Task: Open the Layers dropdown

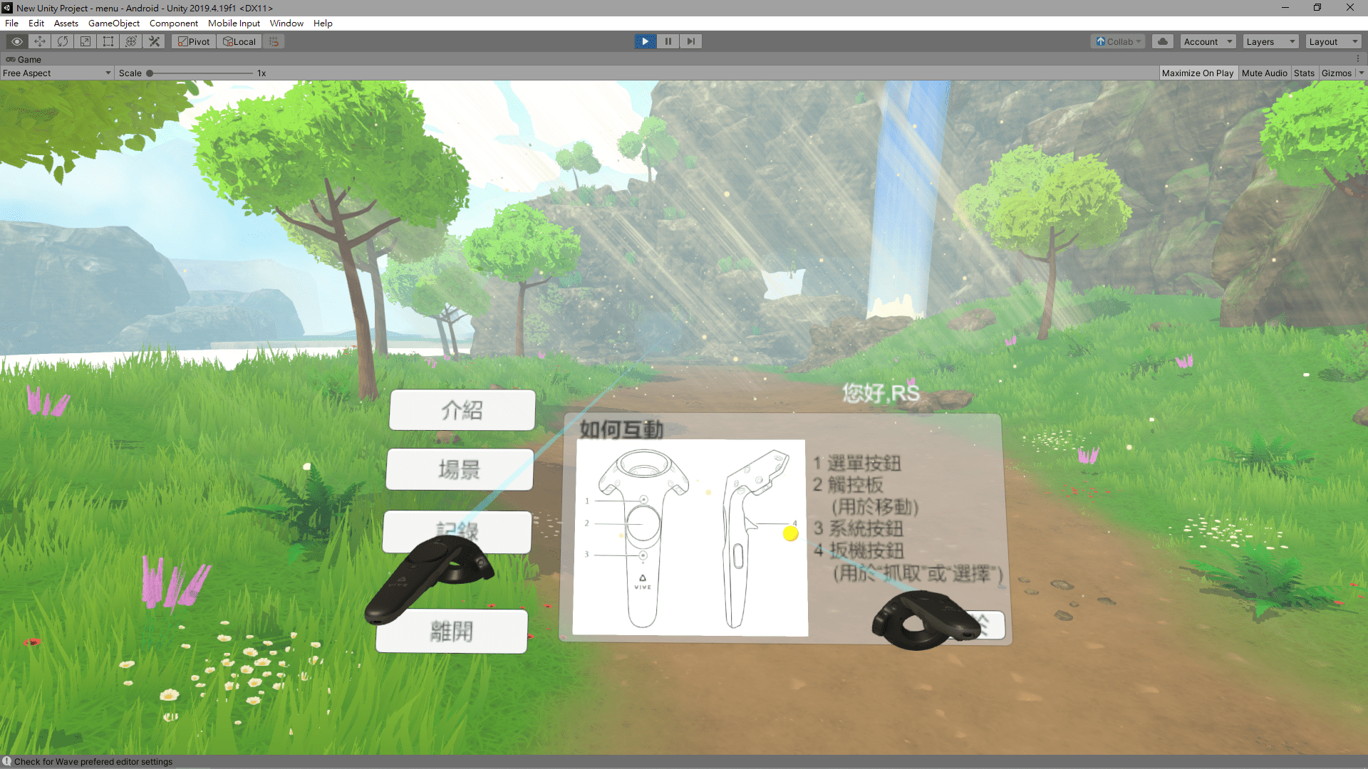Action: point(1270,41)
